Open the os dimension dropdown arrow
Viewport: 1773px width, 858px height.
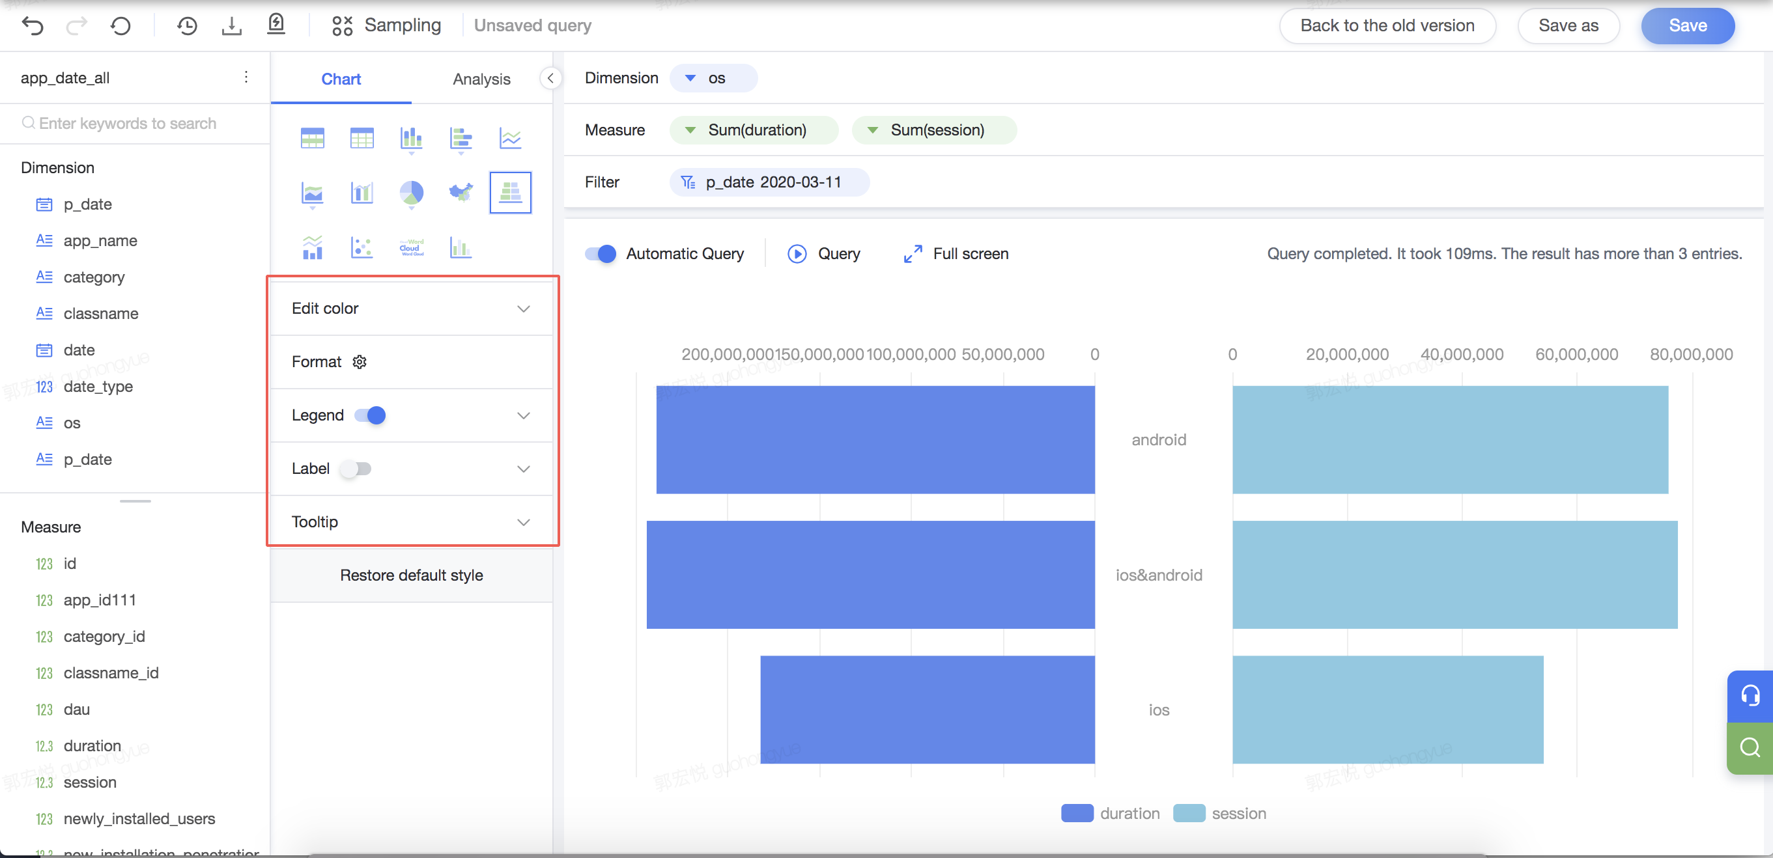(x=690, y=78)
